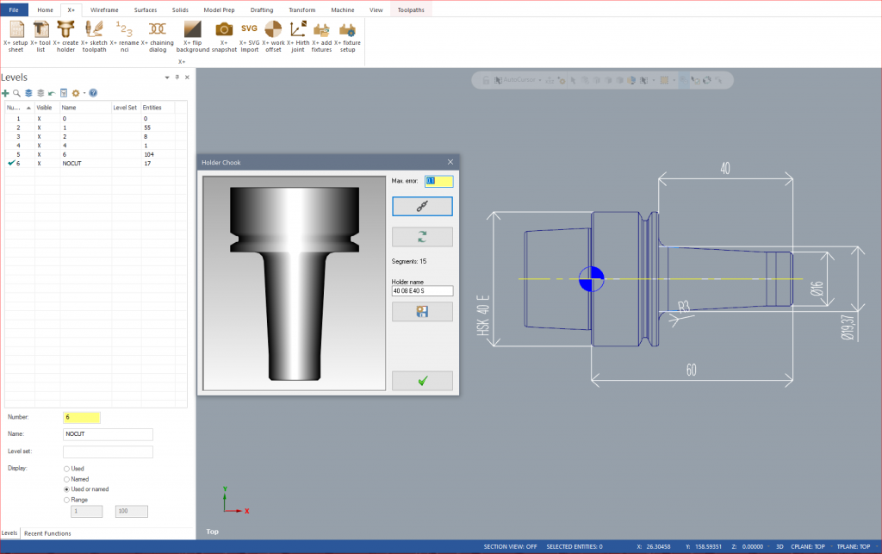Sort levels by the Number column header
Viewport: 882px width, 554px height.
[x=17, y=108]
